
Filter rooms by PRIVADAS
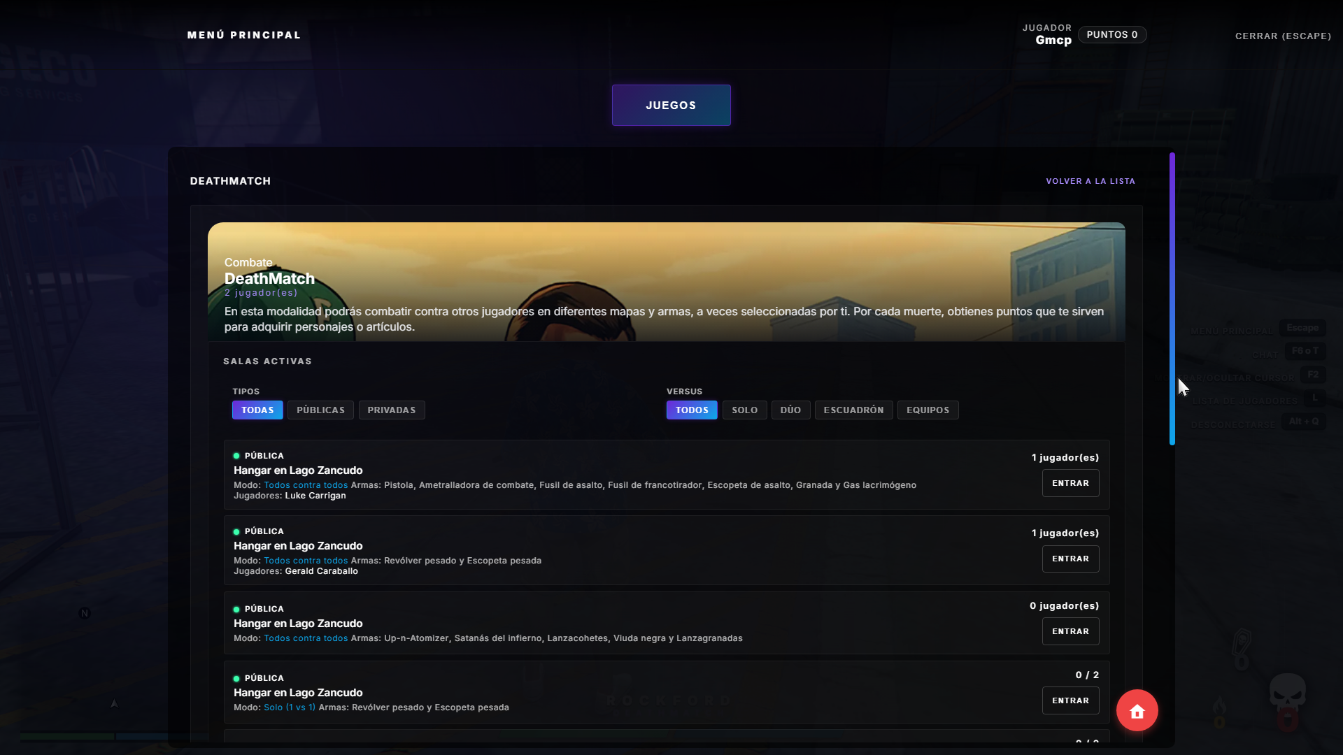tap(391, 410)
